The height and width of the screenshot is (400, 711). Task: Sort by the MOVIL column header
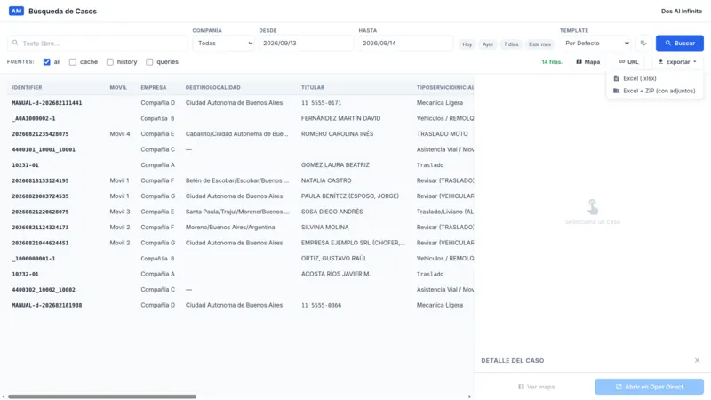118,87
